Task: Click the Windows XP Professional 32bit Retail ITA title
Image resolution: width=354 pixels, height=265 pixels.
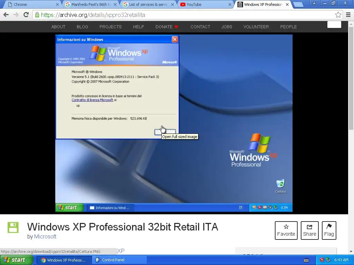Action: click(123, 227)
